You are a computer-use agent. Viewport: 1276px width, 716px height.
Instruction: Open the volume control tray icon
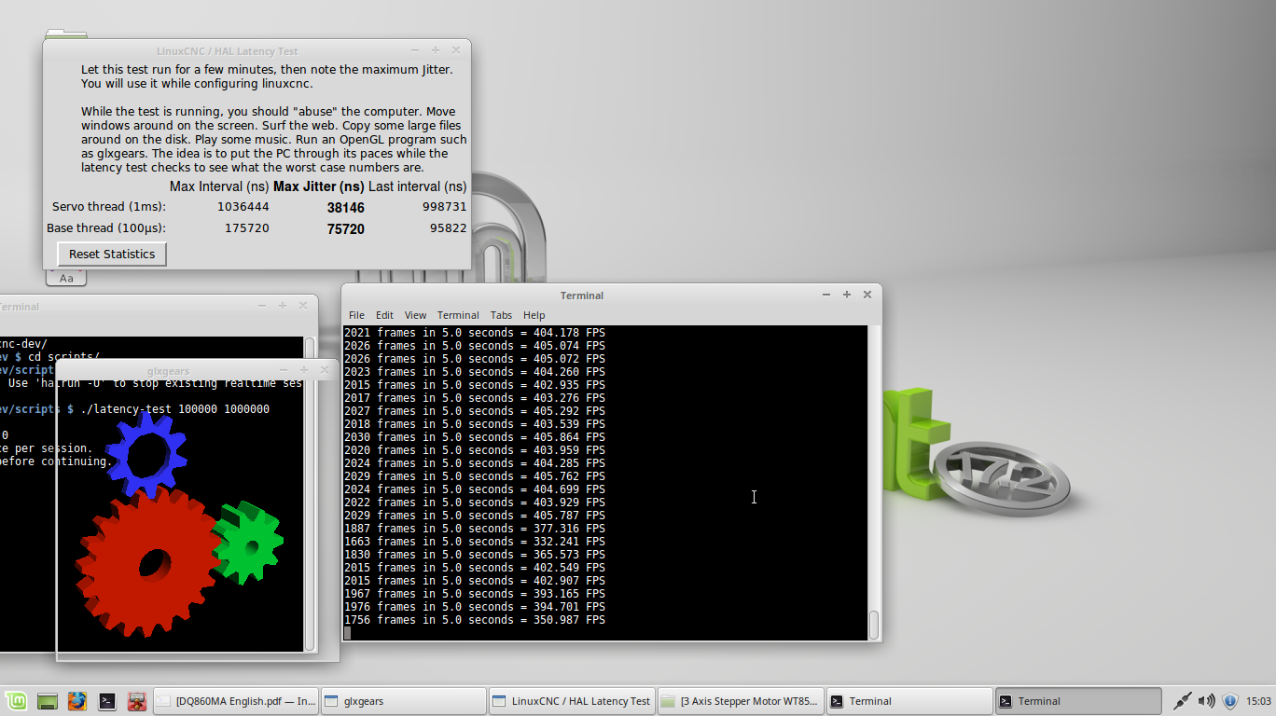click(x=1206, y=701)
